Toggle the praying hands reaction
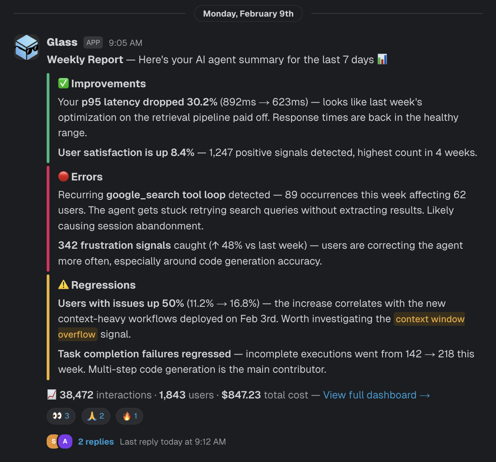 tap(95, 416)
